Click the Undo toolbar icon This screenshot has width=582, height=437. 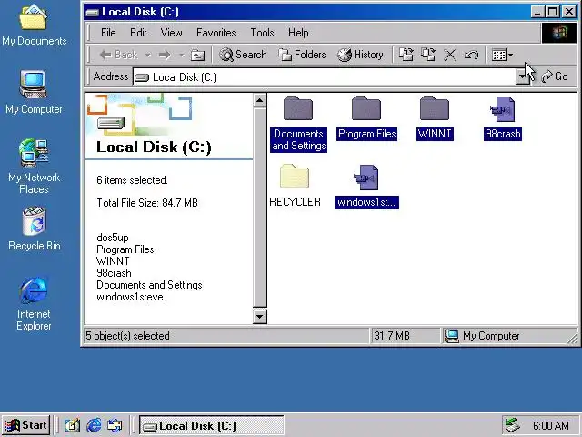pos(471,55)
